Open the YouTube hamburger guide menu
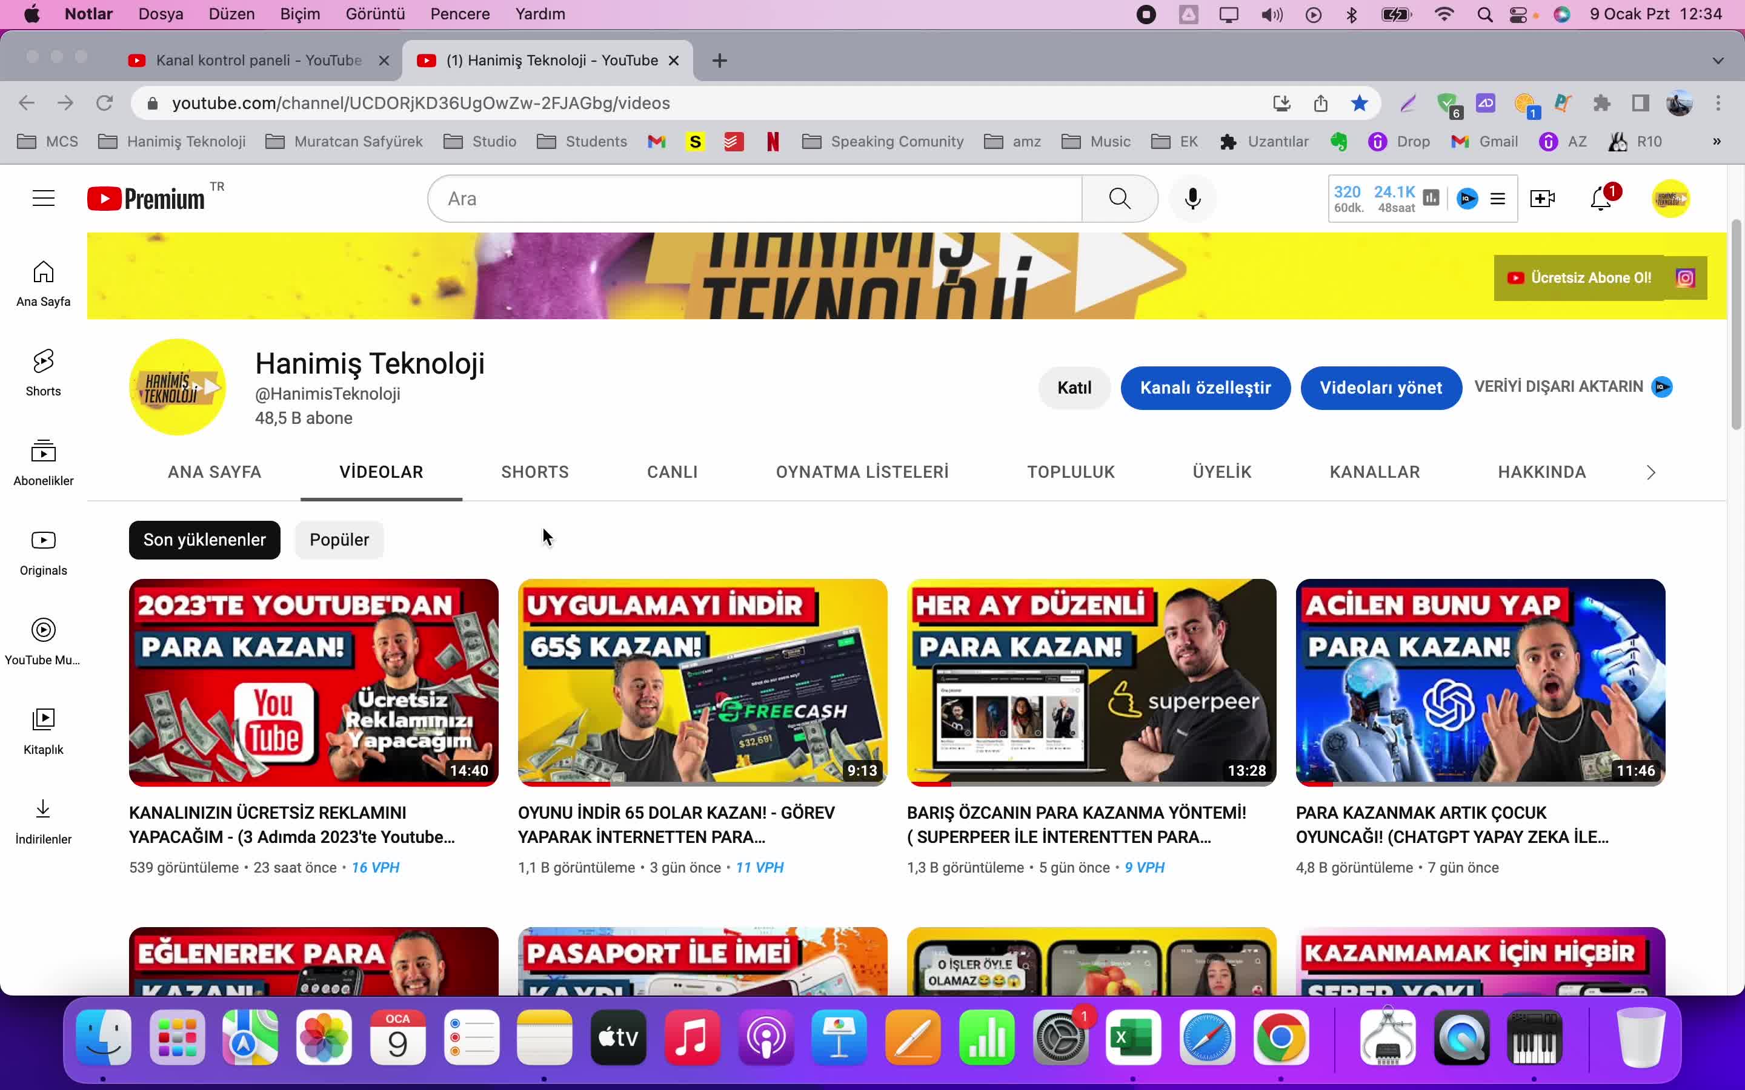 tap(43, 198)
